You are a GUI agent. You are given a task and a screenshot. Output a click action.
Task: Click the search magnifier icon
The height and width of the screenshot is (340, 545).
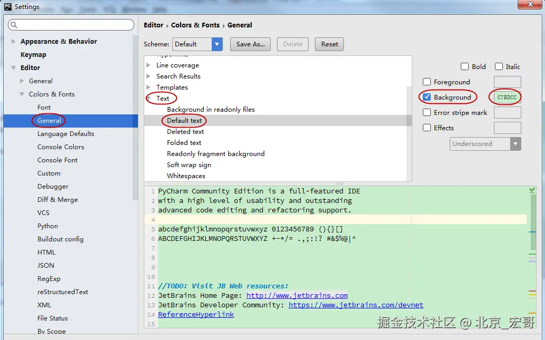tap(14, 25)
